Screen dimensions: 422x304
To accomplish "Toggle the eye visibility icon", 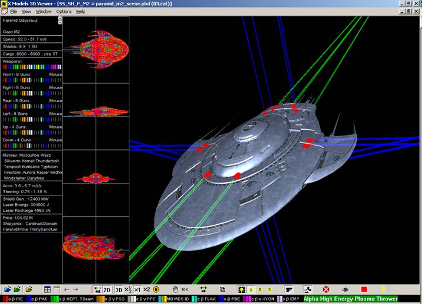I will coord(345,289).
